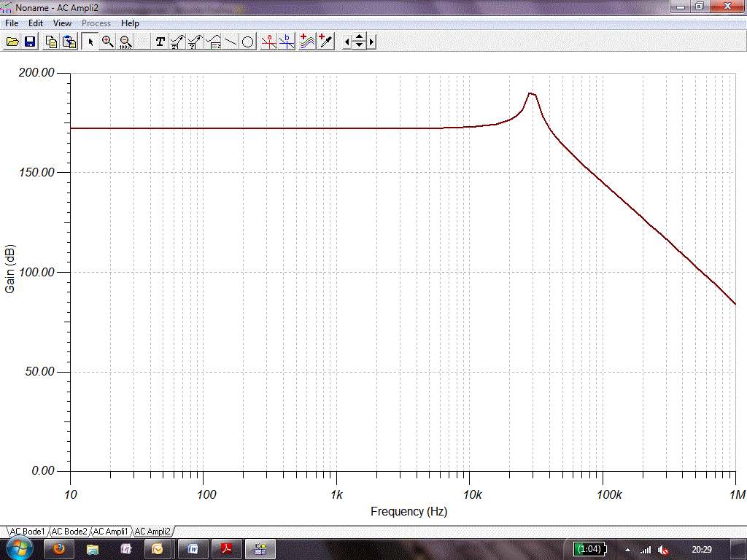Add a curve label with the T icon
Viewport: 747px width, 560px height.
[178, 42]
